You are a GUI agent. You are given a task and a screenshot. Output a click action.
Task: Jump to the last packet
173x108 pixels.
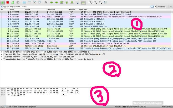click(72, 2)
